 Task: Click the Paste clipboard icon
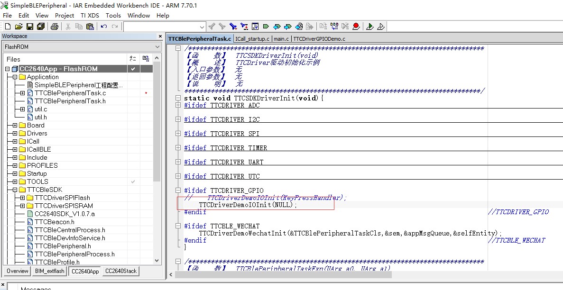click(90, 27)
